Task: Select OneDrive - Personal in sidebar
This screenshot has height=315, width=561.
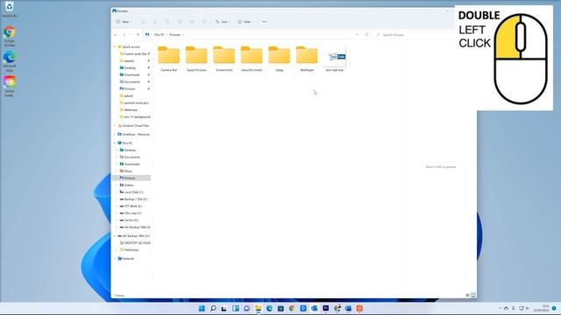Action: (x=134, y=134)
